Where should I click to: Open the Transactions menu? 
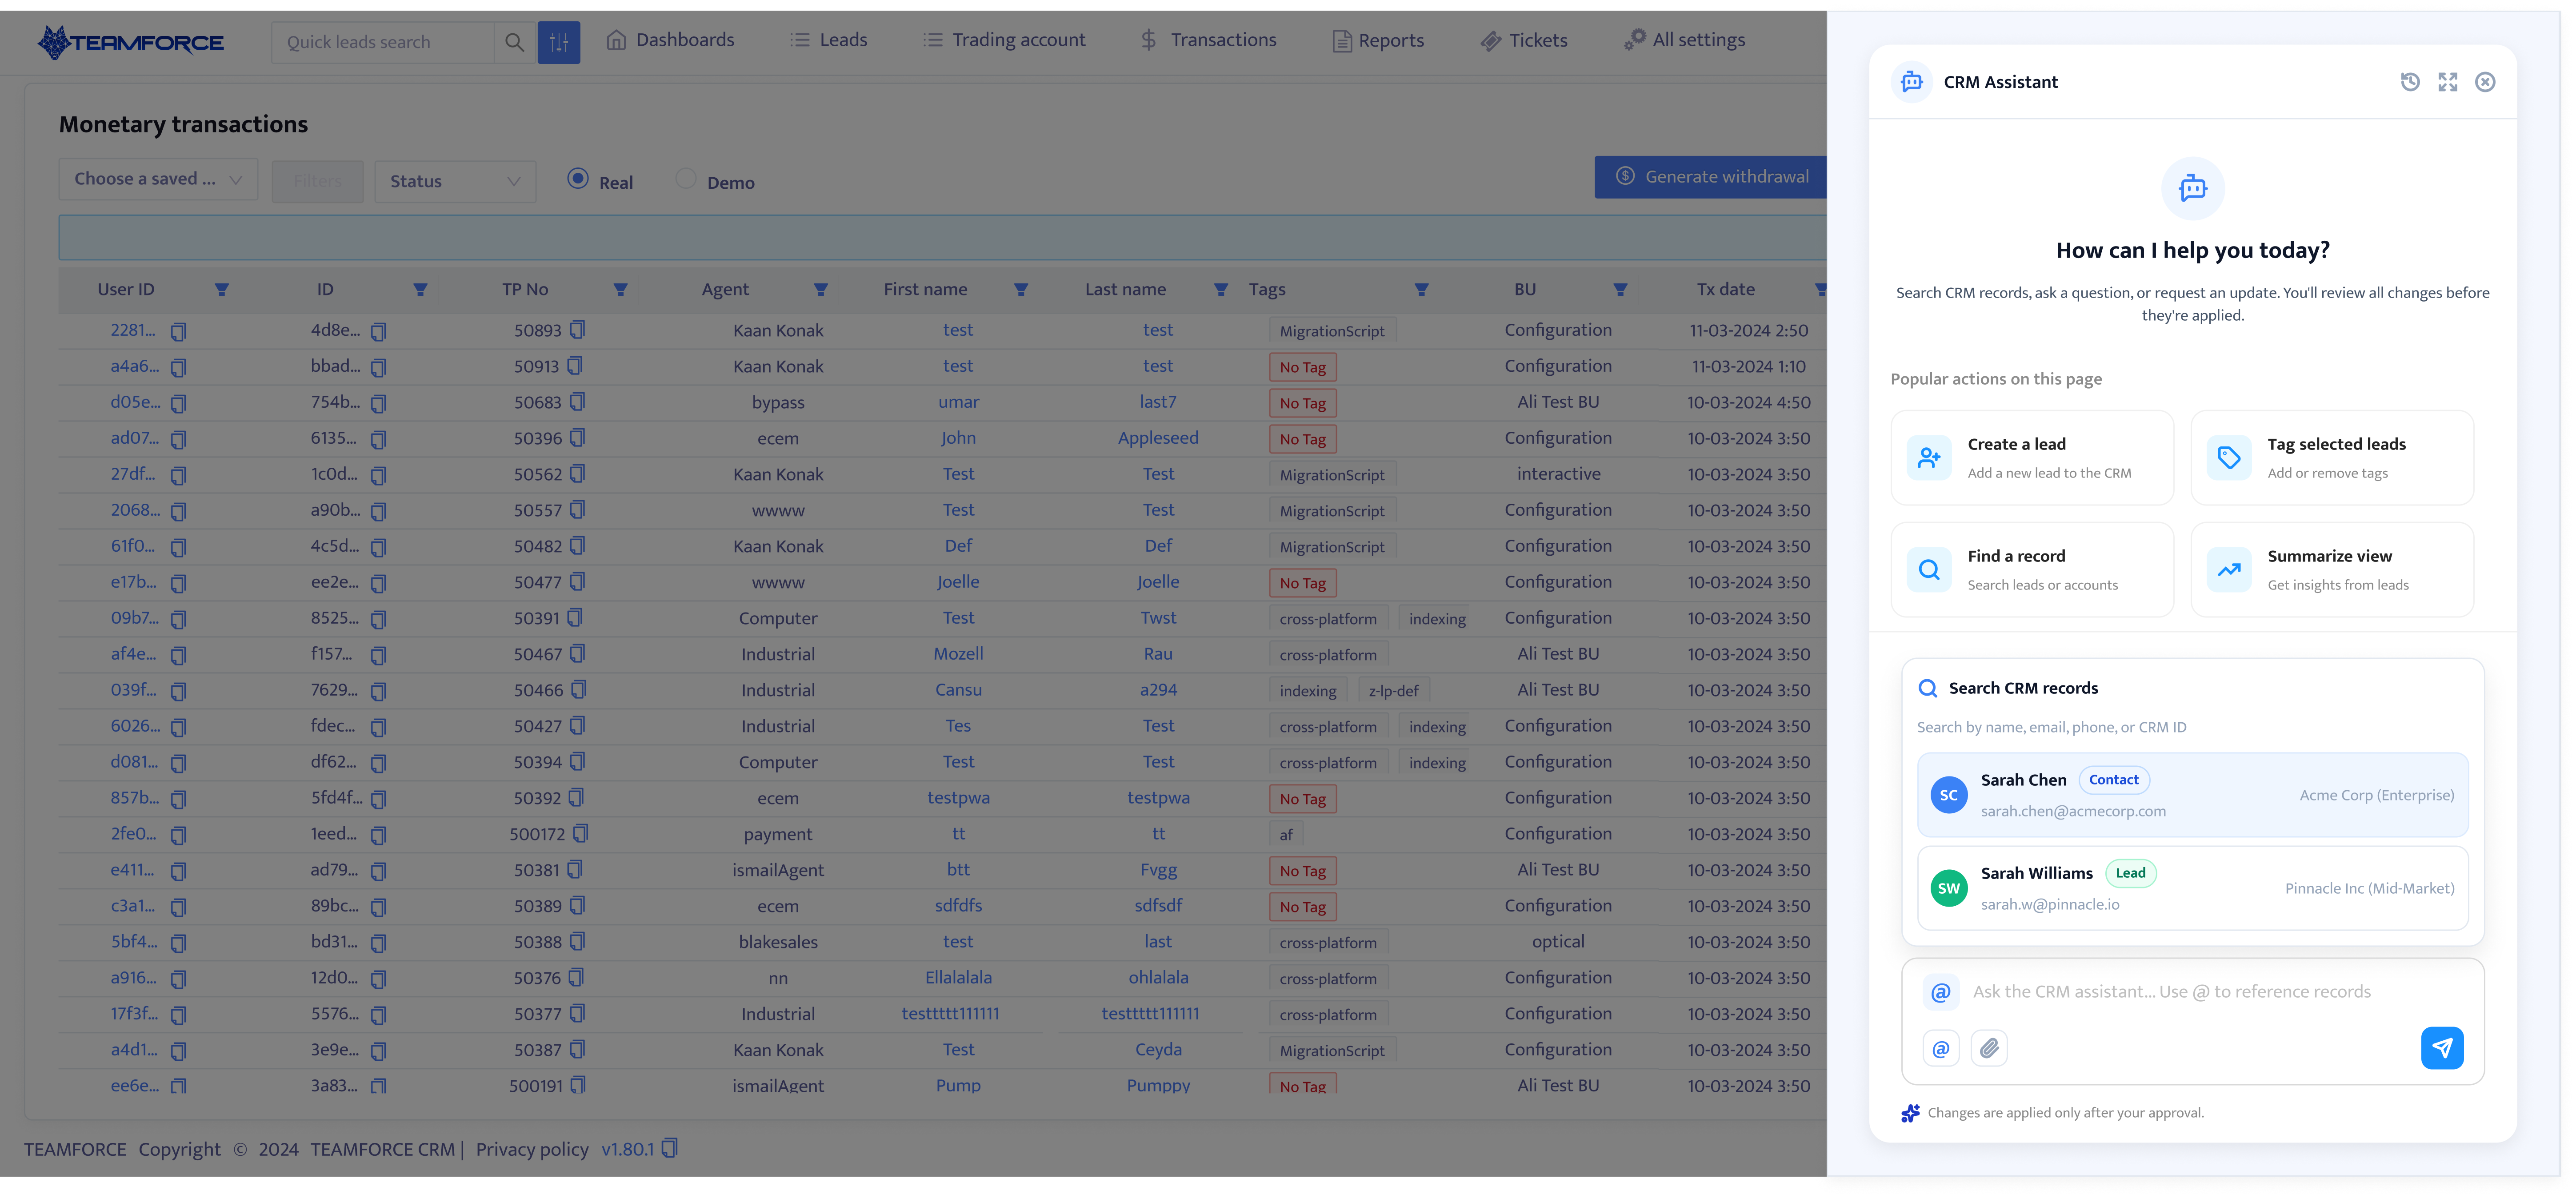1208,40
